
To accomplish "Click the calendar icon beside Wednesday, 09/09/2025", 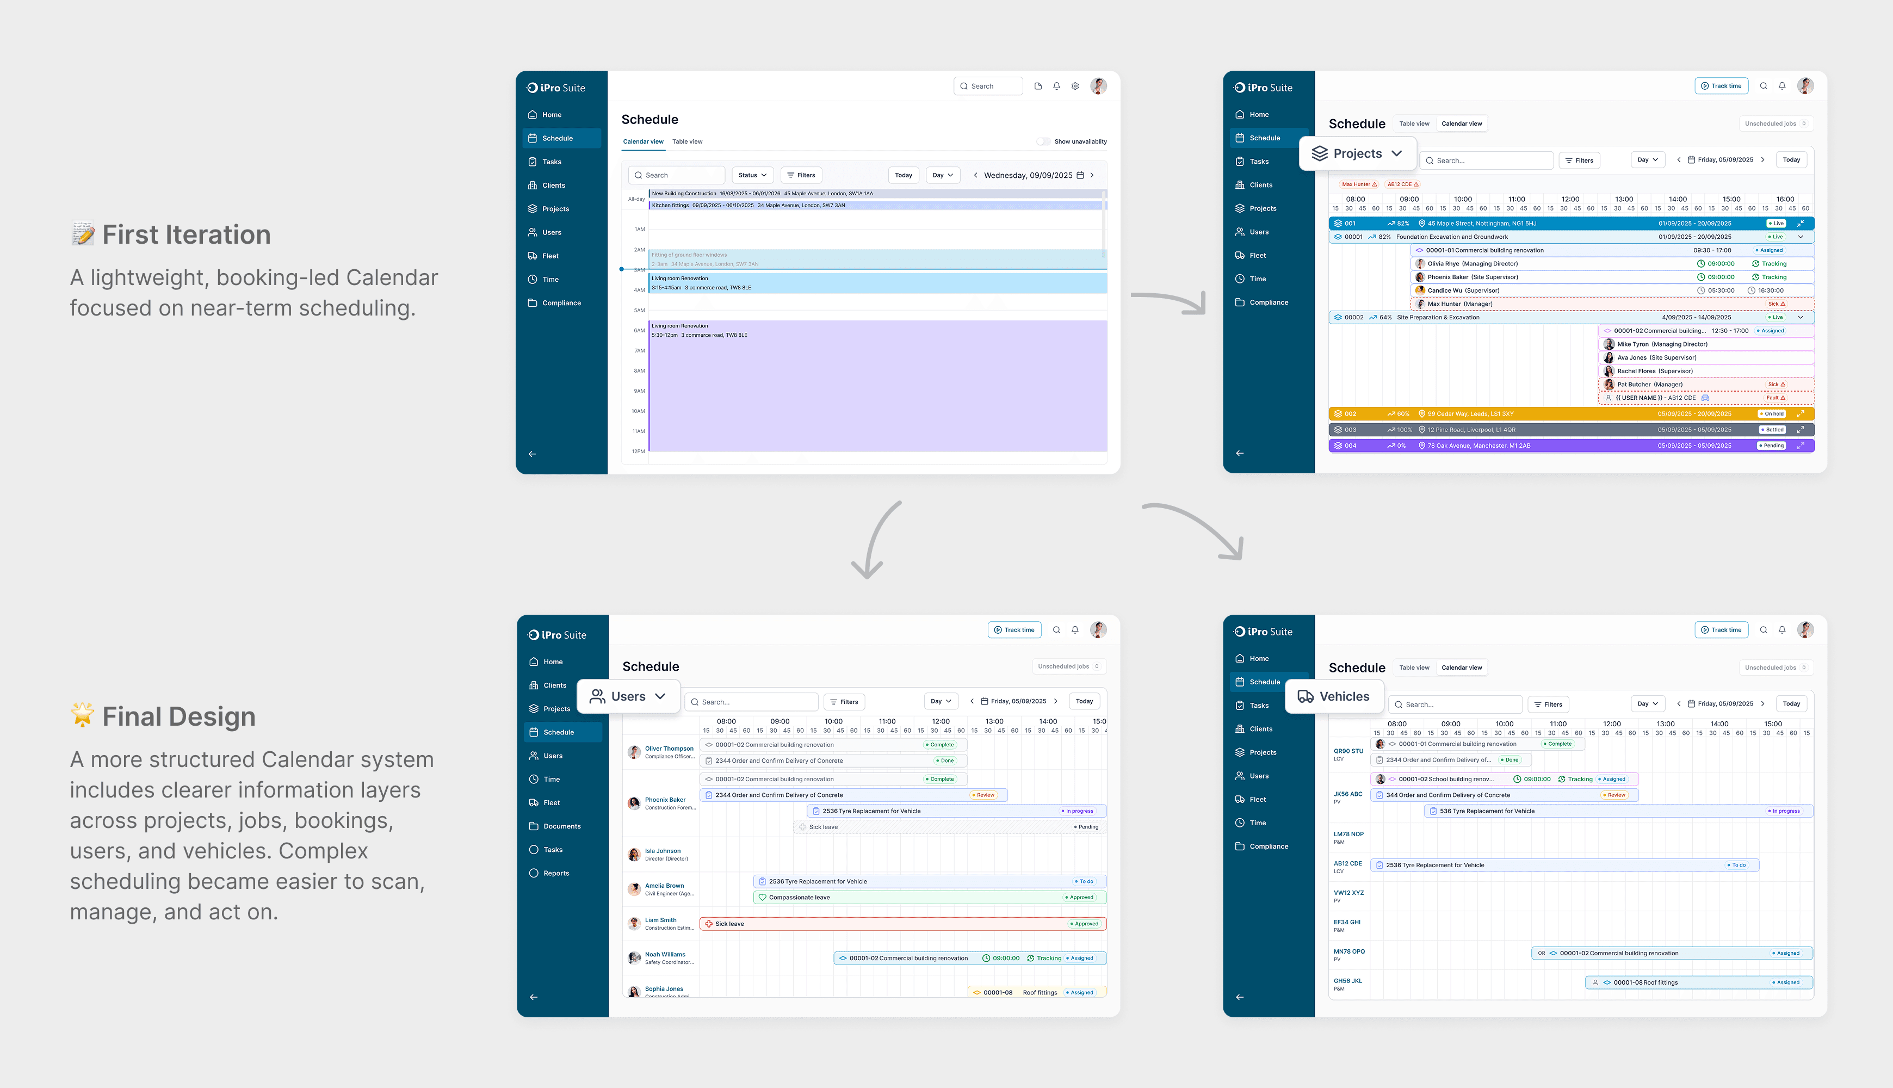I will click(x=1079, y=176).
